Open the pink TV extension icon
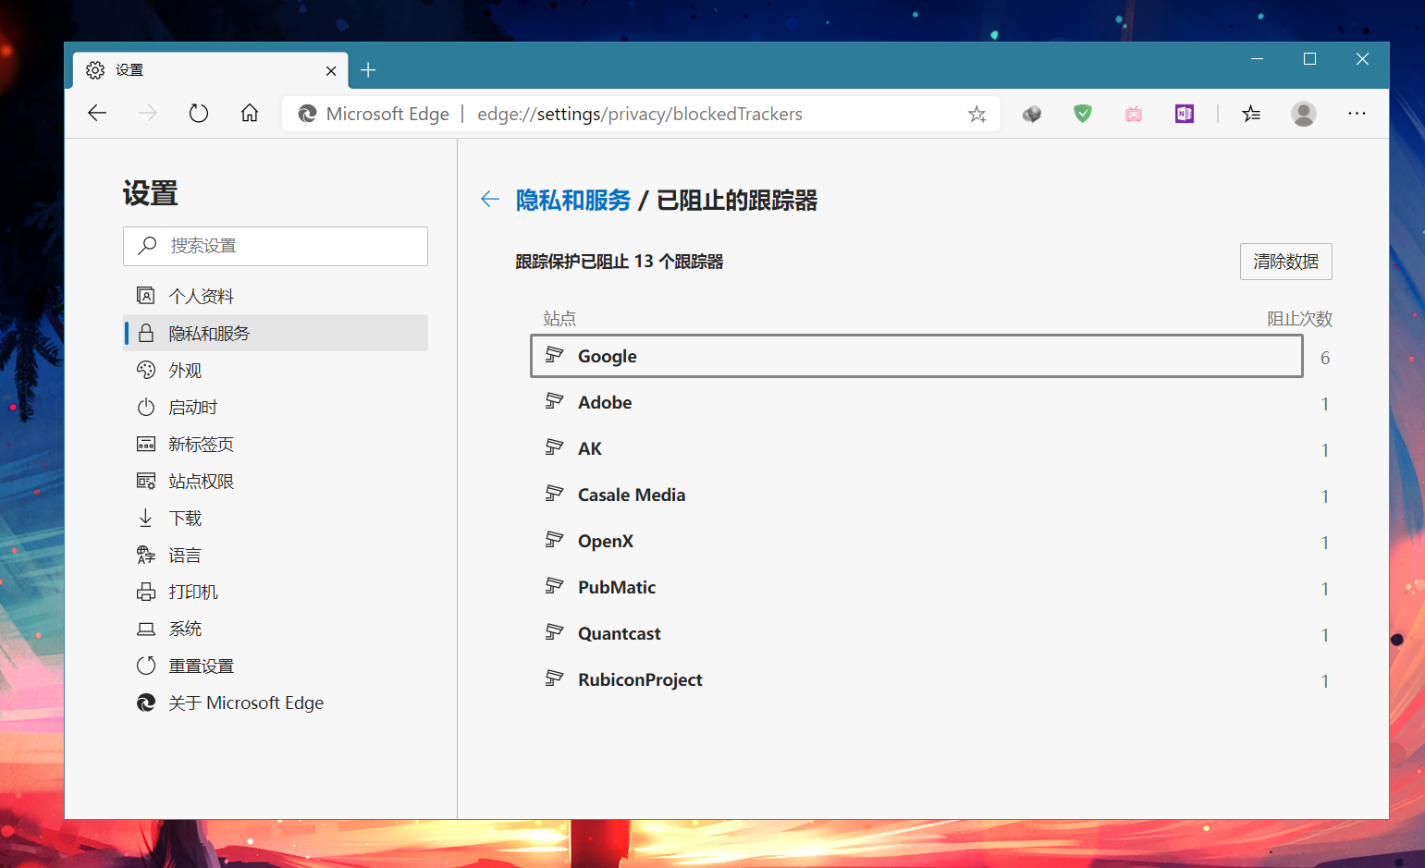 point(1134,114)
